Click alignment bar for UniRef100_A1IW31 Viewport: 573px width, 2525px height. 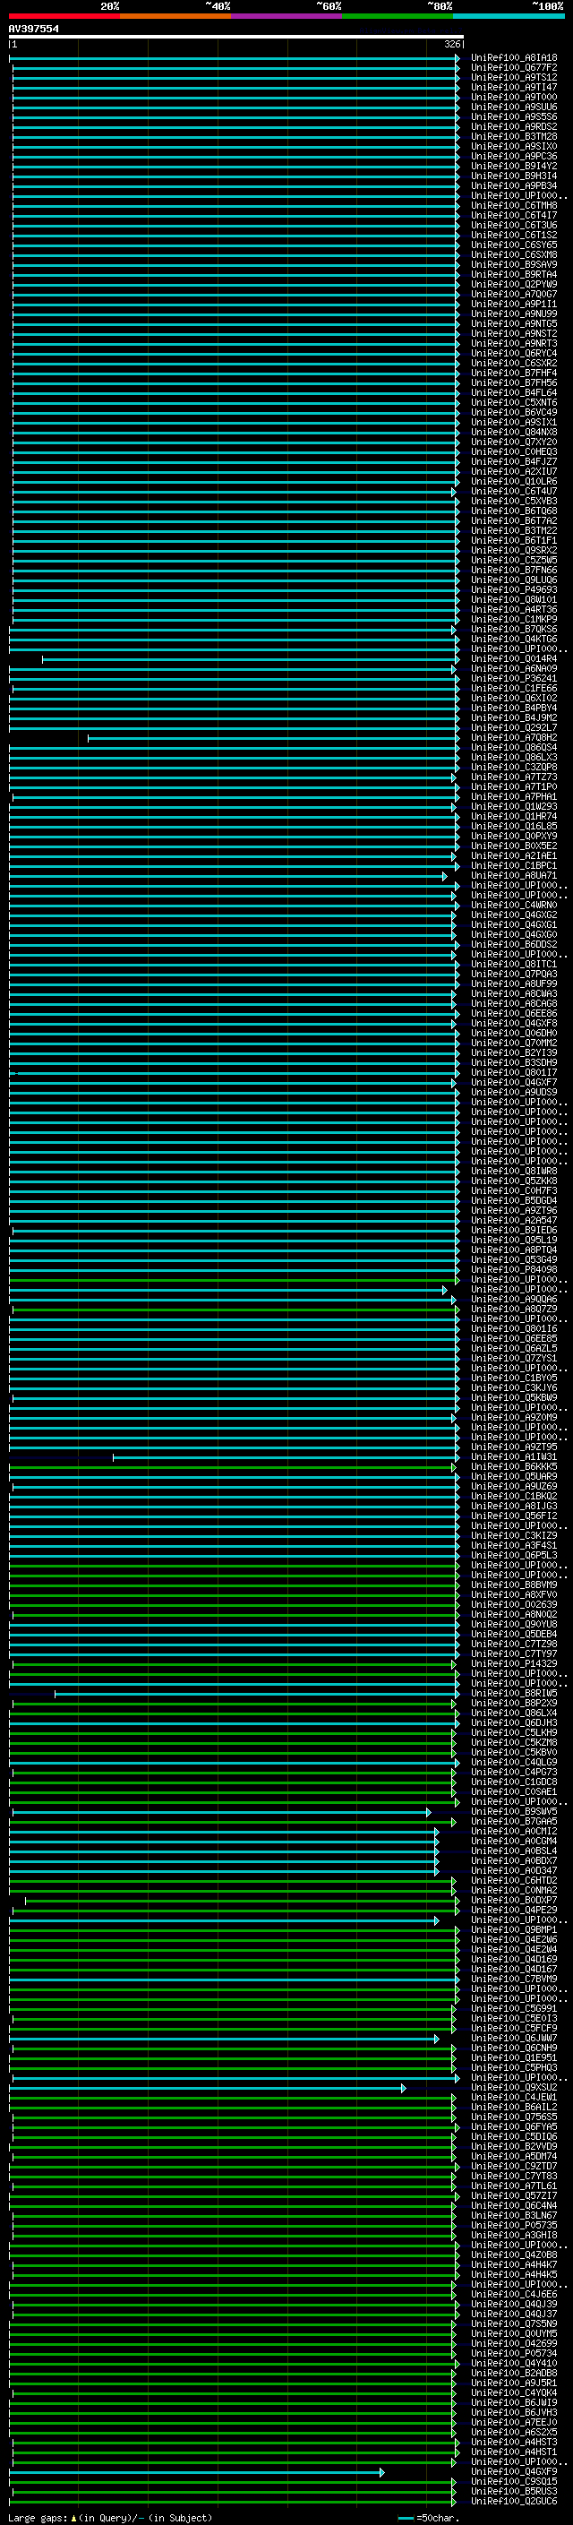285,1456
